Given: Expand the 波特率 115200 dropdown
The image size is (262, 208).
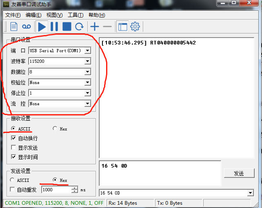Looking at the screenshot, I should (x=87, y=61).
